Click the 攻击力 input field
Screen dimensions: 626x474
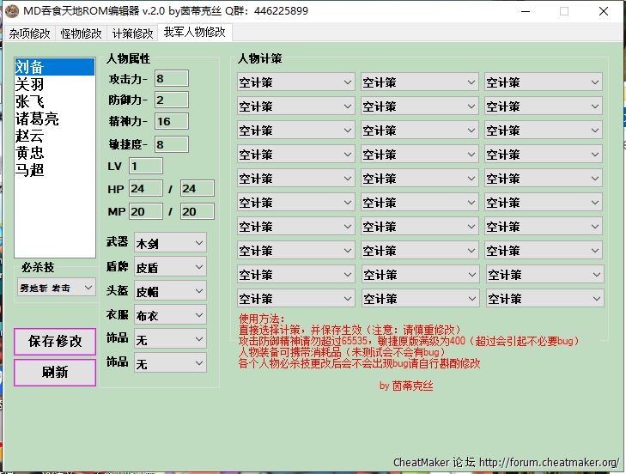[x=171, y=79]
